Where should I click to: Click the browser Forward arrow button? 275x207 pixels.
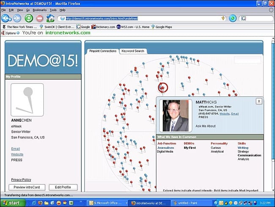[17, 18]
